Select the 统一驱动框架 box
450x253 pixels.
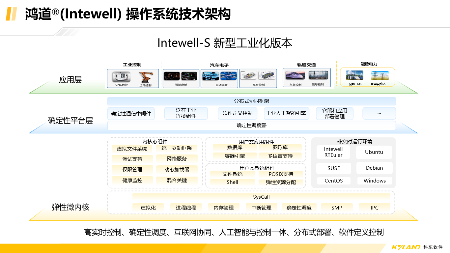coord(177,149)
